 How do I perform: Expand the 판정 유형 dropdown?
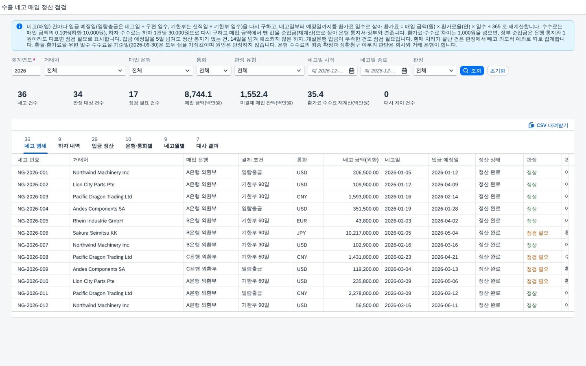(x=269, y=71)
